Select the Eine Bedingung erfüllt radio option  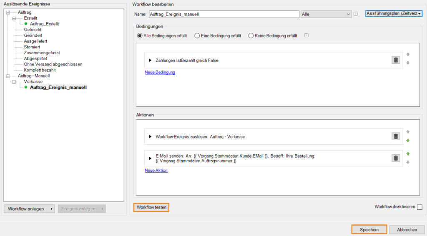(197, 36)
